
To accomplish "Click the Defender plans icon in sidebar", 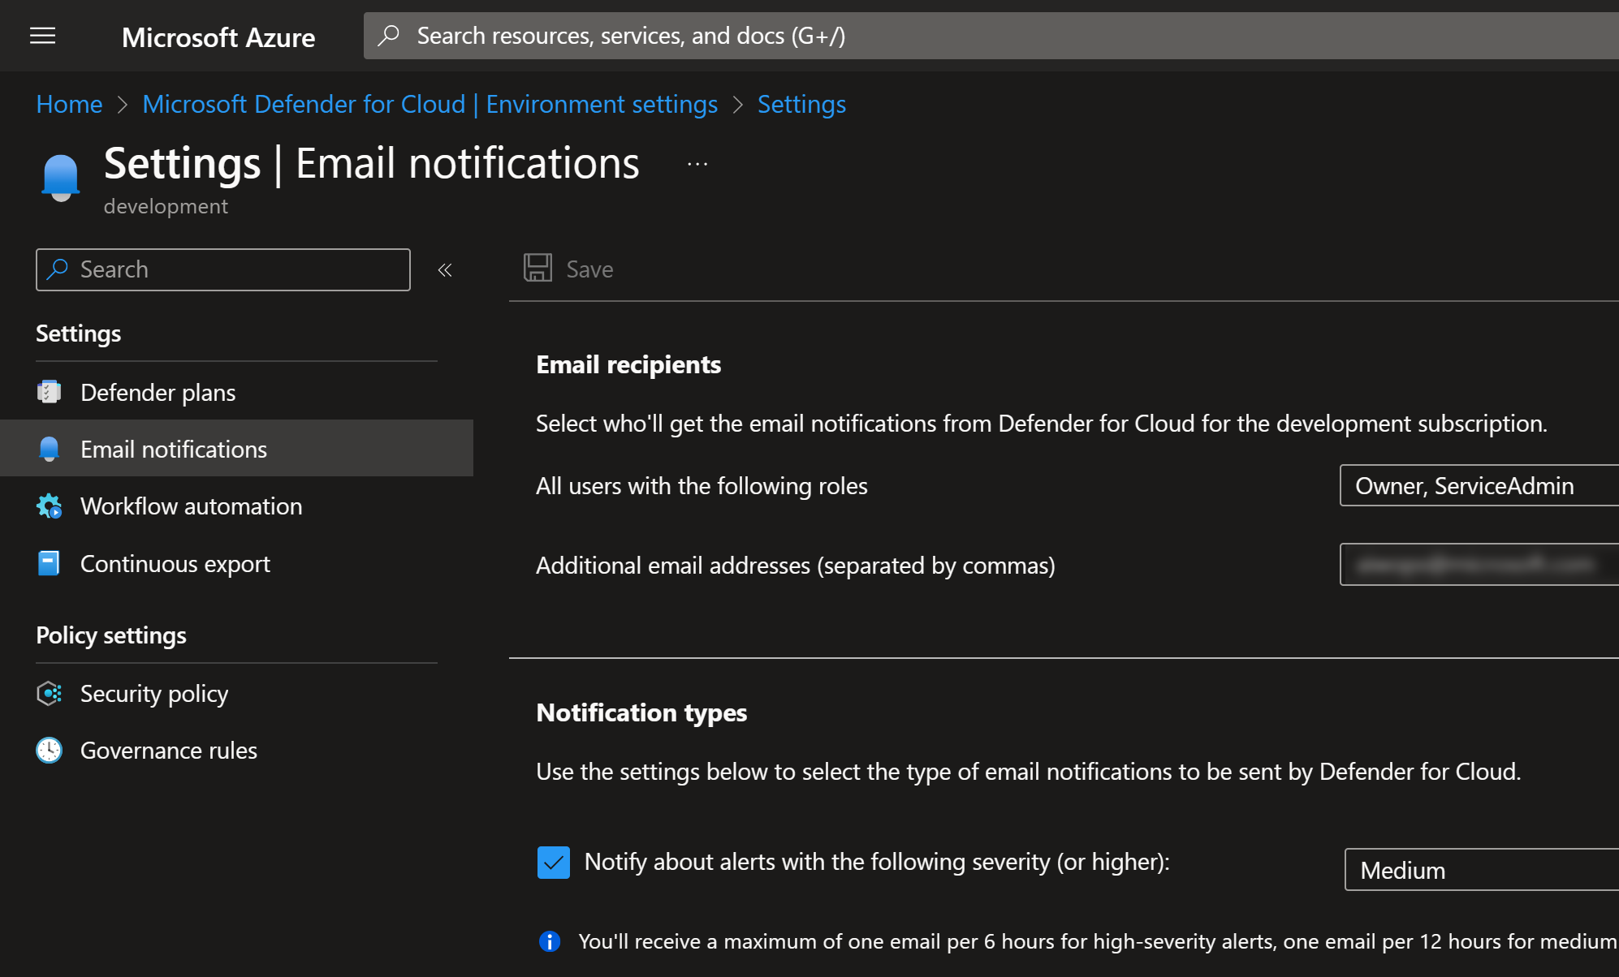I will (x=49, y=392).
